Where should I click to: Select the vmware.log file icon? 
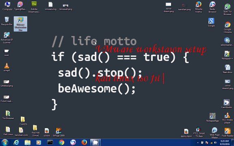pos(51,6)
